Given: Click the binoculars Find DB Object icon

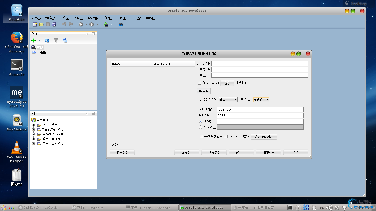Looking at the screenshot, I should (121, 24).
